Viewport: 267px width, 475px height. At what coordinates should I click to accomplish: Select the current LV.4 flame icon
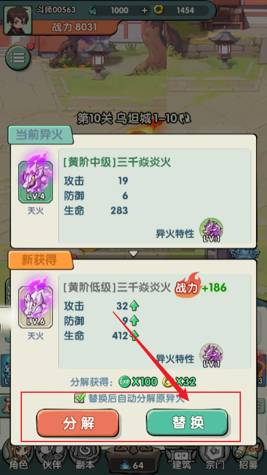pos(35,178)
